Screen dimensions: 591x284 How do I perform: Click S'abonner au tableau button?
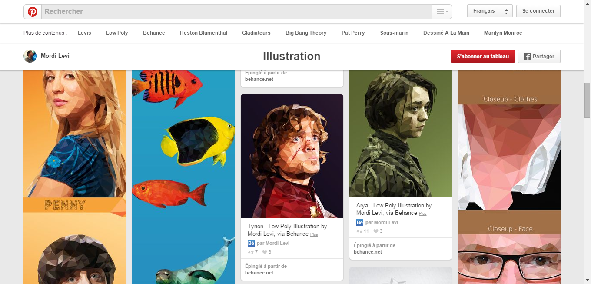coord(483,57)
